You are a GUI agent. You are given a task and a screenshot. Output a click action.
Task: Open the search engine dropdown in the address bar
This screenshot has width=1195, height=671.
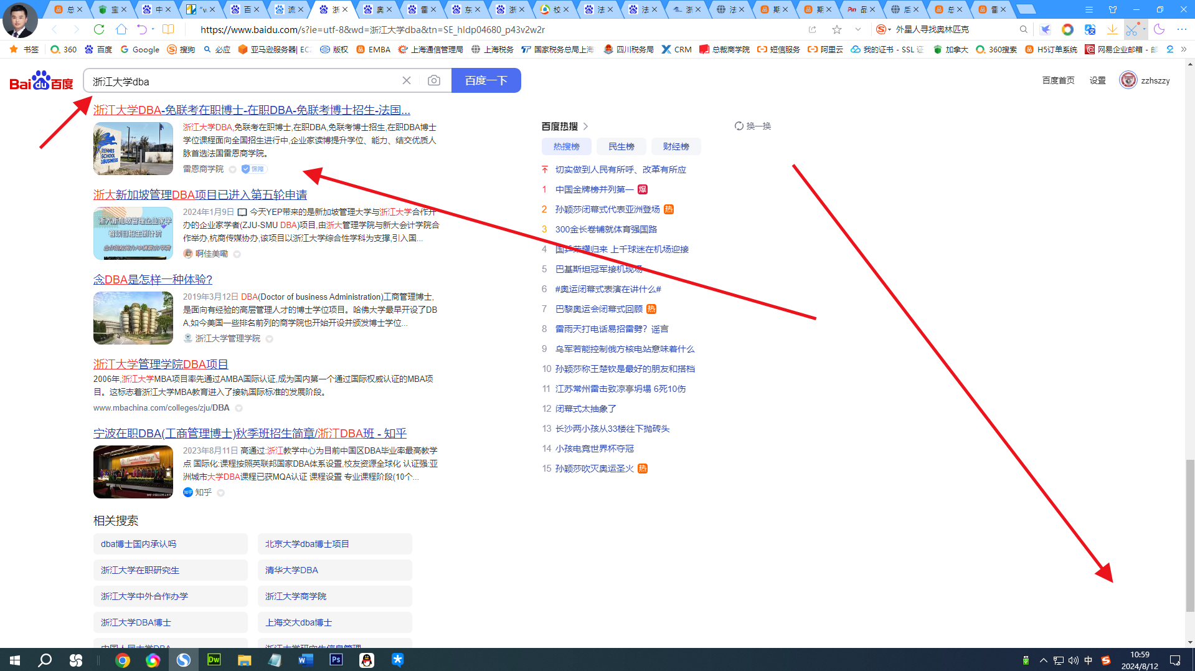882,29
